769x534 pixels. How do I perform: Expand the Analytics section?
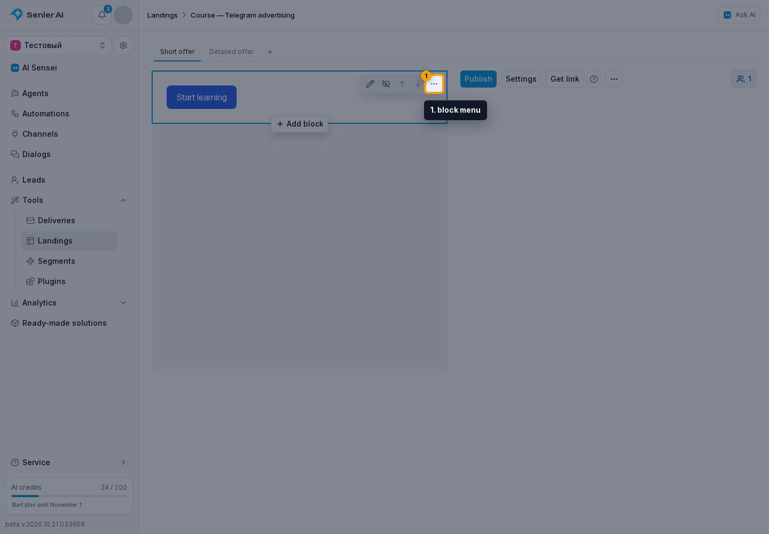(123, 303)
